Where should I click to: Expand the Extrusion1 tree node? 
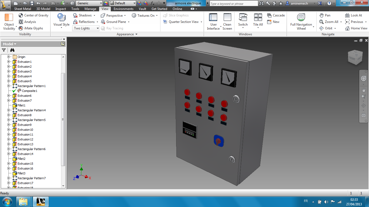(x=8, y=62)
